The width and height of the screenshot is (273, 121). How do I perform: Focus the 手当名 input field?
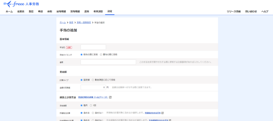point(93,47)
